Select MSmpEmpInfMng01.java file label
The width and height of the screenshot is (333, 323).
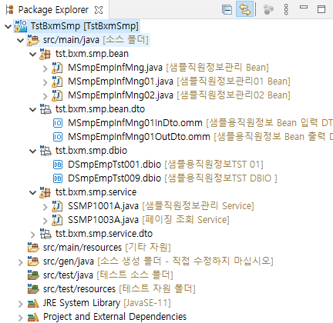(x=120, y=82)
